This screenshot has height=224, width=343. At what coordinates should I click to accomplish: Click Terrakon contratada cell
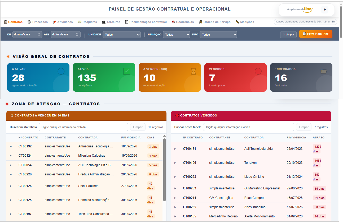(x=250, y=163)
